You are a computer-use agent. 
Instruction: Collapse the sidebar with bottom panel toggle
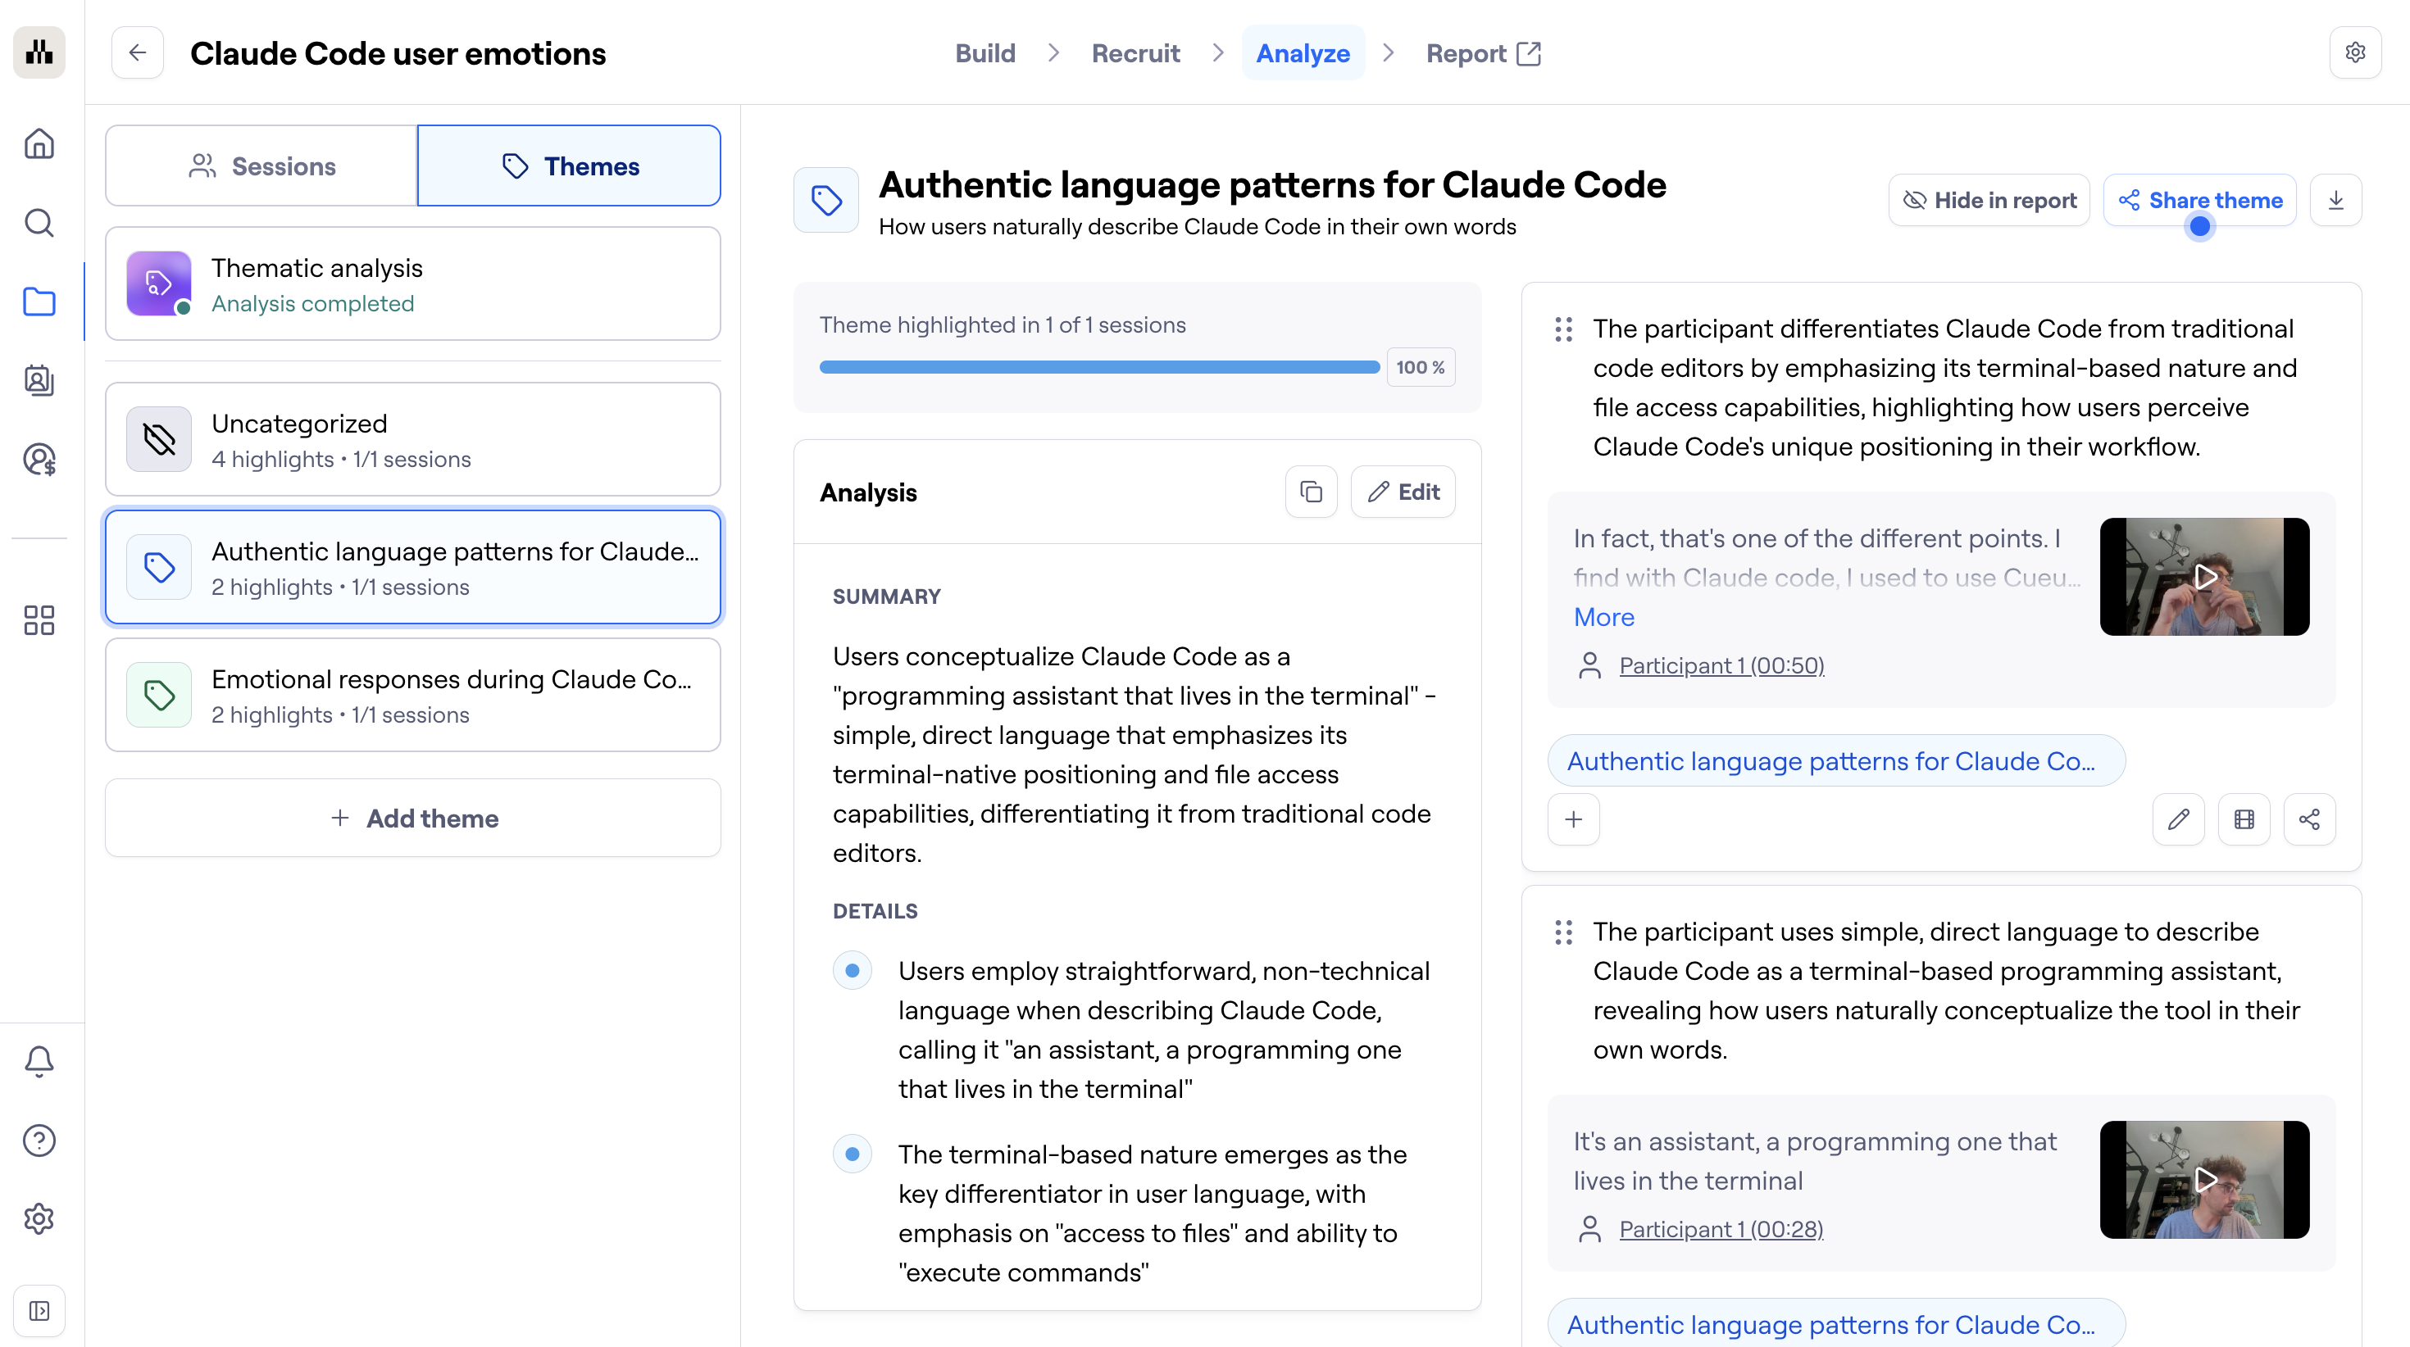(39, 1310)
